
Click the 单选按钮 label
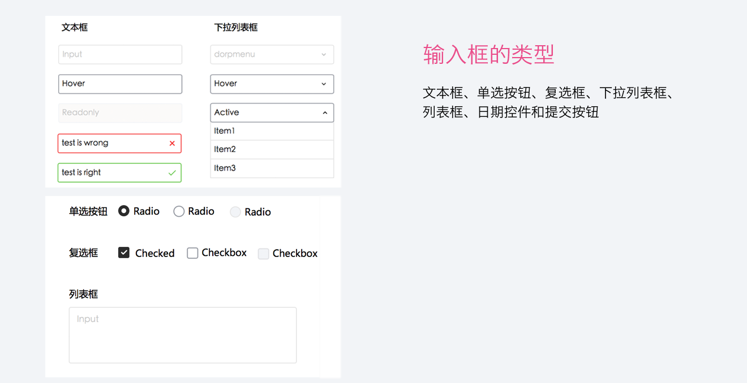[88, 211]
